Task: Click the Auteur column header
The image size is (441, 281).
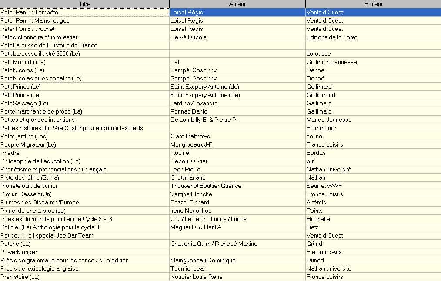Action: coord(237,4)
